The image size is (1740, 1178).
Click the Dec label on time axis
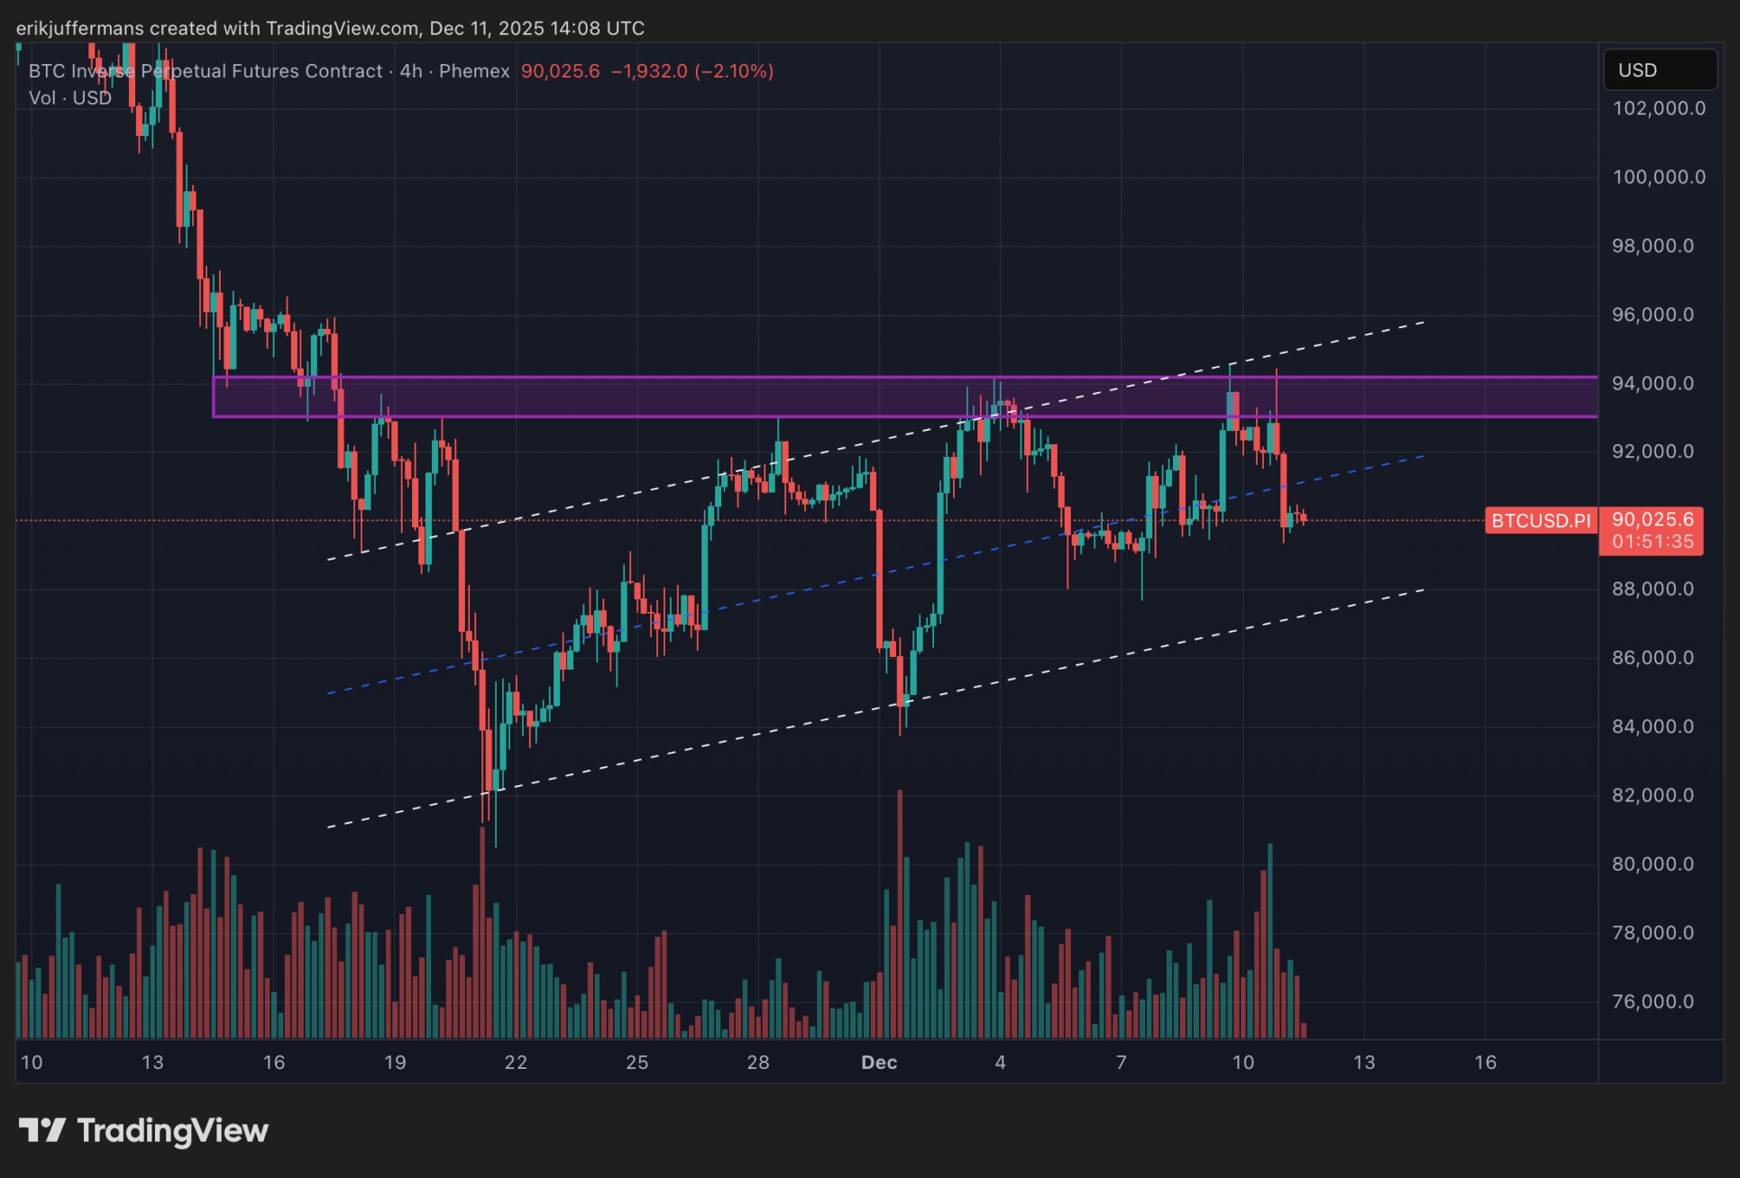click(879, 1063)
